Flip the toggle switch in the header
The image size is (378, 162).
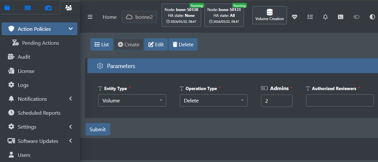pyautogui.click(x=356, y=17)
